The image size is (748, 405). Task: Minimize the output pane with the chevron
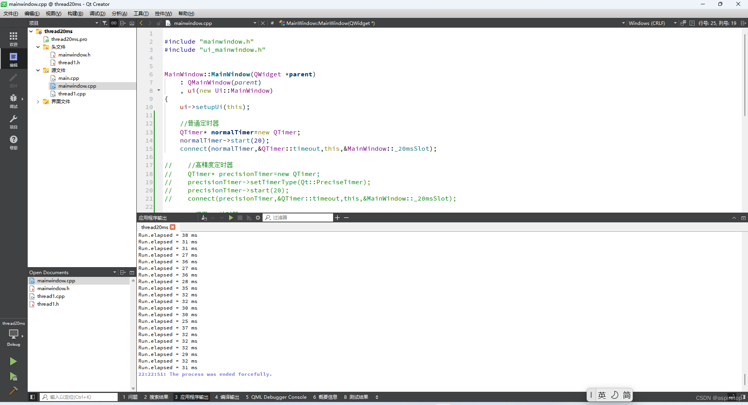[734, 218]
